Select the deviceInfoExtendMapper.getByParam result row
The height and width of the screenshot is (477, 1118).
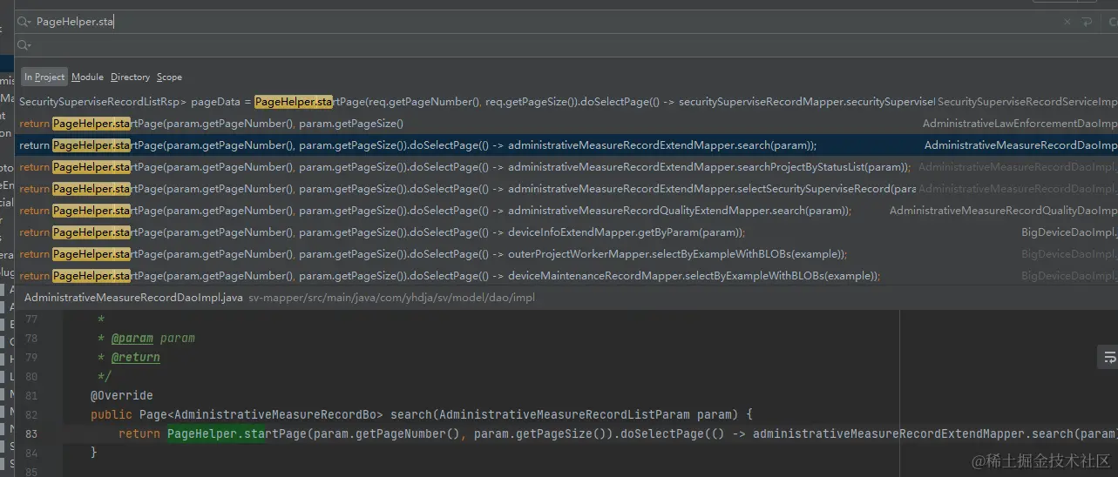click(x=566, y=232)
